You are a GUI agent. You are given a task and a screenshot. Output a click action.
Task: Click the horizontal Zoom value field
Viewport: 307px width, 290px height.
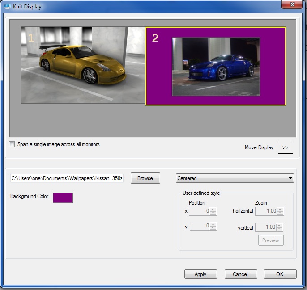(266, 211)
